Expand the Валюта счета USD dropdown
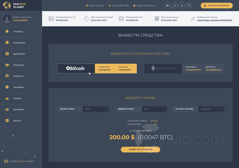 96,109
